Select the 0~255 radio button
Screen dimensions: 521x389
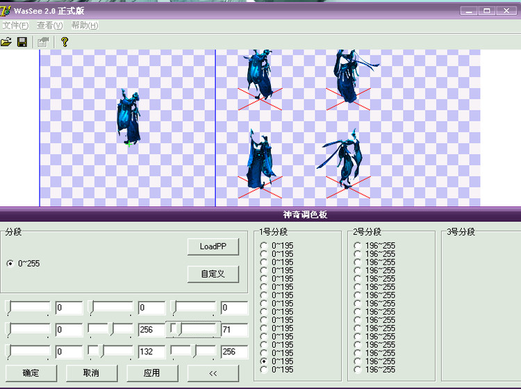pyautogui.click(x=10, y=263)
